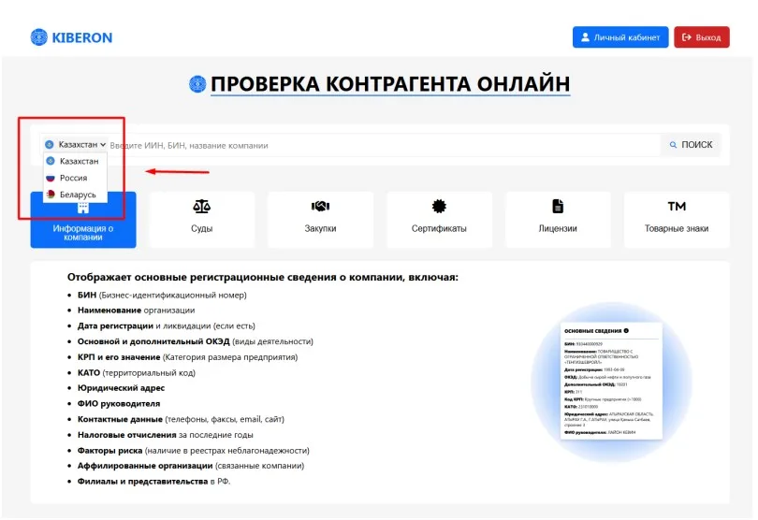The width and height of the screenshot is (758, 520).
Task: Click the scales icon on Суды
Action: click(201, 207)
